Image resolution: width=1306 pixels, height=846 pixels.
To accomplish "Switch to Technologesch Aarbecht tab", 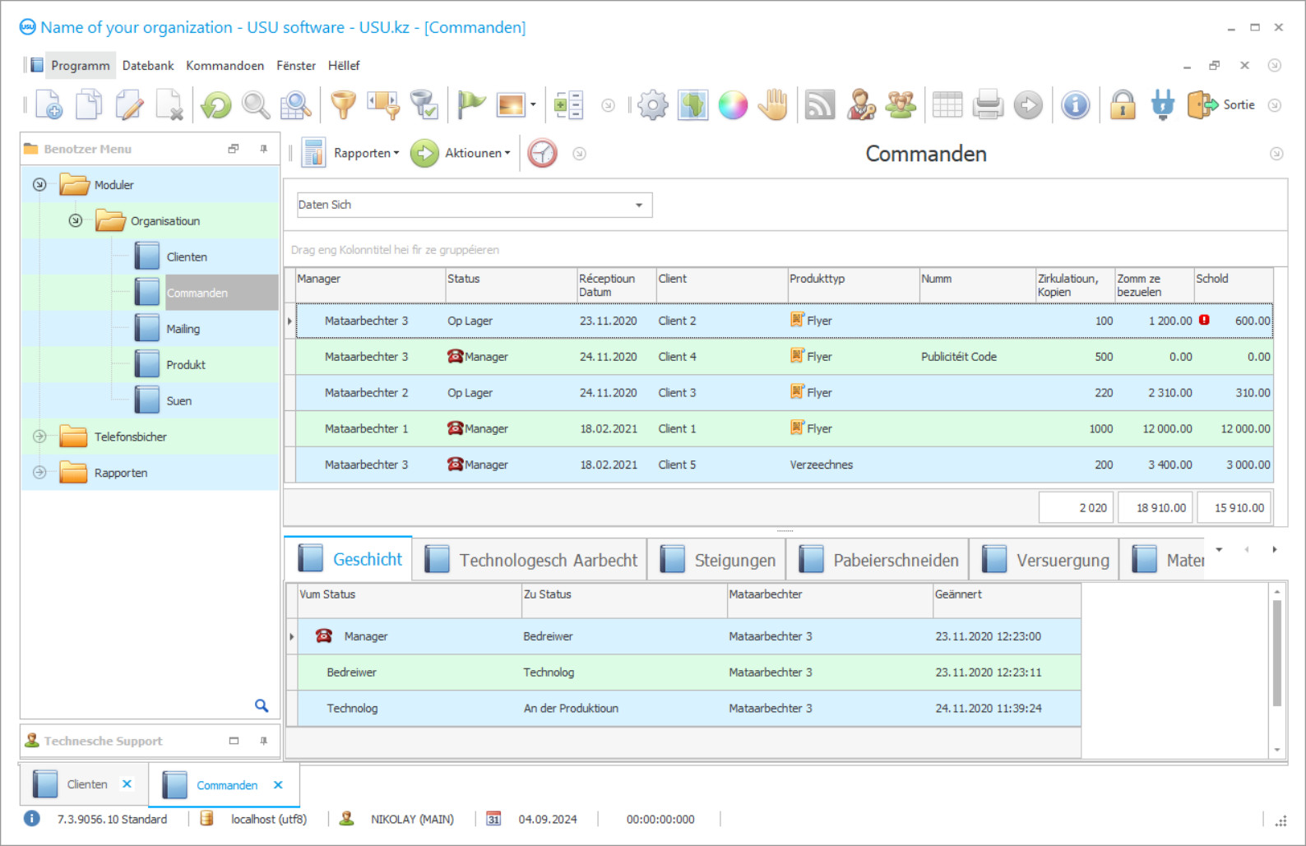I will click(531, 560).
